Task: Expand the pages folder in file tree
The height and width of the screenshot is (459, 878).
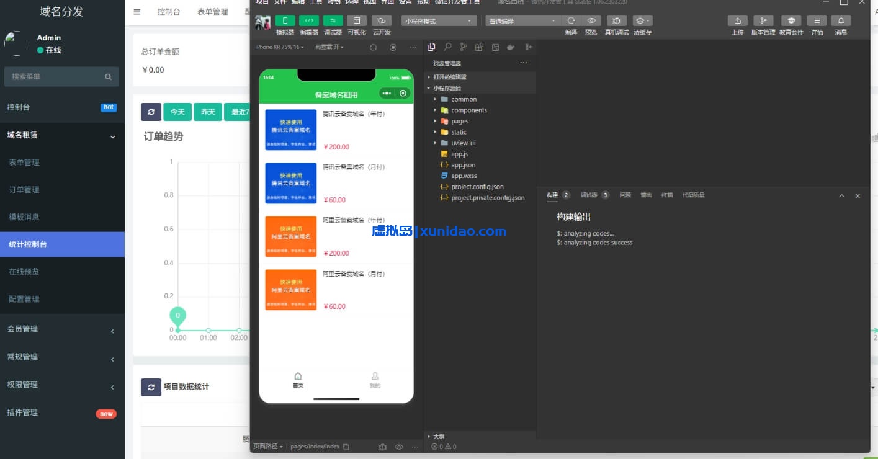Action: pos(459,121)
